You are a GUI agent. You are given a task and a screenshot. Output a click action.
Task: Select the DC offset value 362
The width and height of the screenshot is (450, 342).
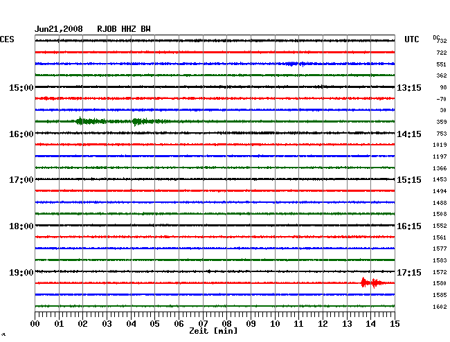click(442, 75)
